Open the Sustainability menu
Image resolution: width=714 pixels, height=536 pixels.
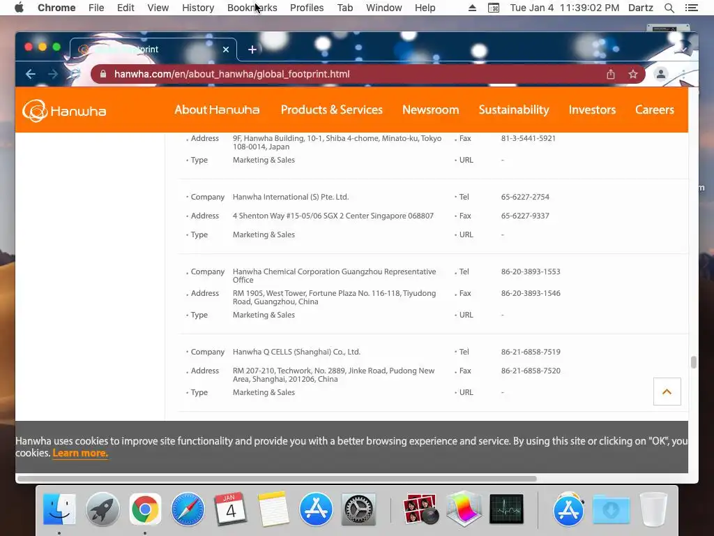pos(514,110)
